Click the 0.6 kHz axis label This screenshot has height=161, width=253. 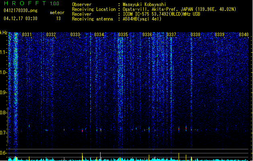[3, 153]
